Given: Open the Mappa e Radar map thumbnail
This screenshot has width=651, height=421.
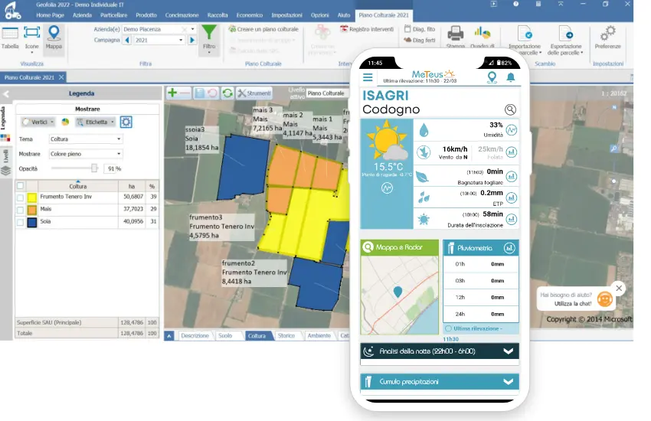Looking at the screenshot, I should point(399,295).
